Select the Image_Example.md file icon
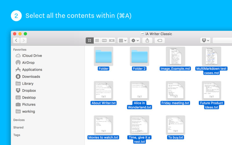The width and height of the screenshot is (232, 145). [175, 56]
